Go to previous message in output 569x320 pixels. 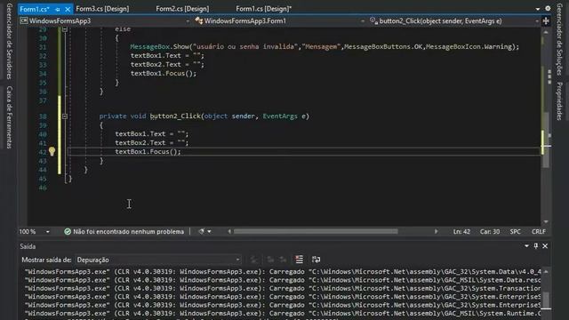(x=270, y=260)
